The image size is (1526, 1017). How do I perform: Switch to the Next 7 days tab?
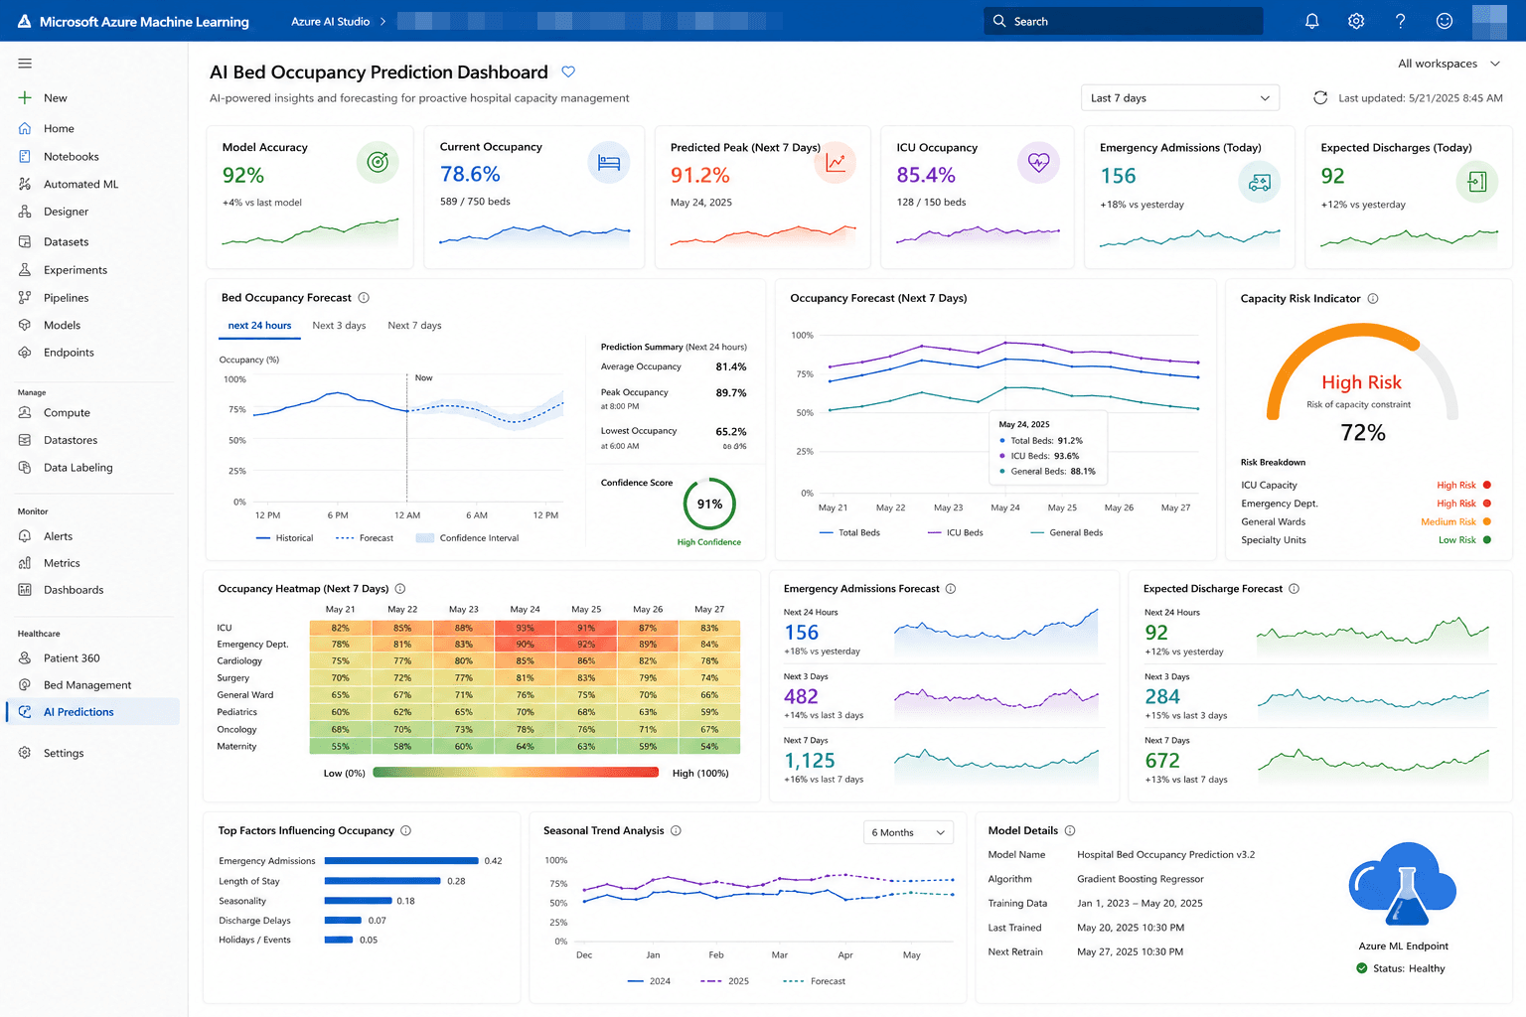(414, 326)
